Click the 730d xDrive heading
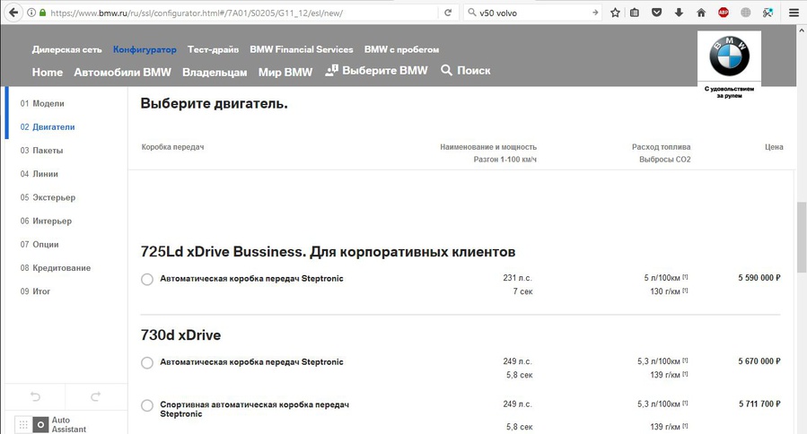The width and height of the screenshot is (807, 434). [180, 335]
